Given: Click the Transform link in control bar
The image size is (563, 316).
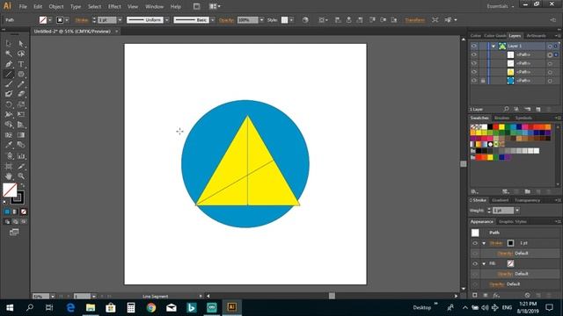Looking at the screenshot, I should pyautogui.click(x=414, y=20).
